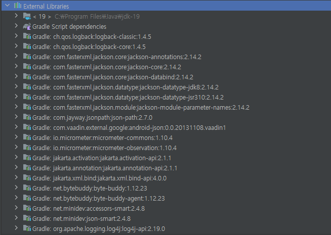Click library icon for jackson-datatype-jsr310:2.14.2
This screenshot has width=331, height=235.
[x=27, y=97]
